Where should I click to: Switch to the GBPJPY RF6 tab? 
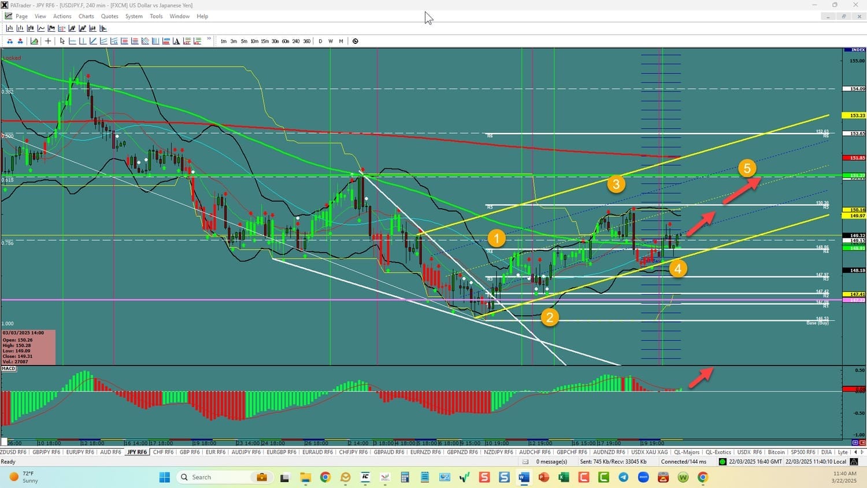pos(46,452)
